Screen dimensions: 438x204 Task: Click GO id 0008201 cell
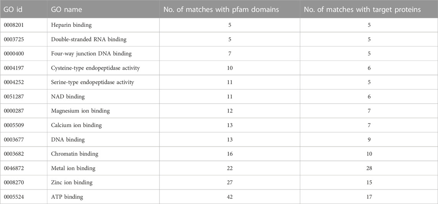pyautogui.click(x=24, y=25)
